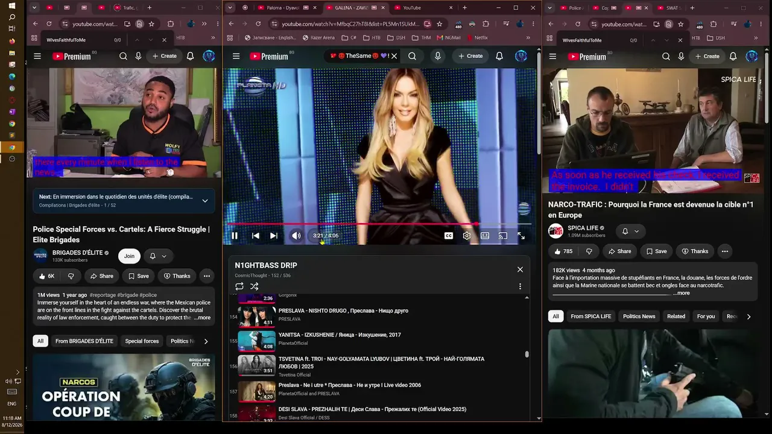
Task: Open SPICA LIFE notification options dropdown
Action: tap(630, 231)
